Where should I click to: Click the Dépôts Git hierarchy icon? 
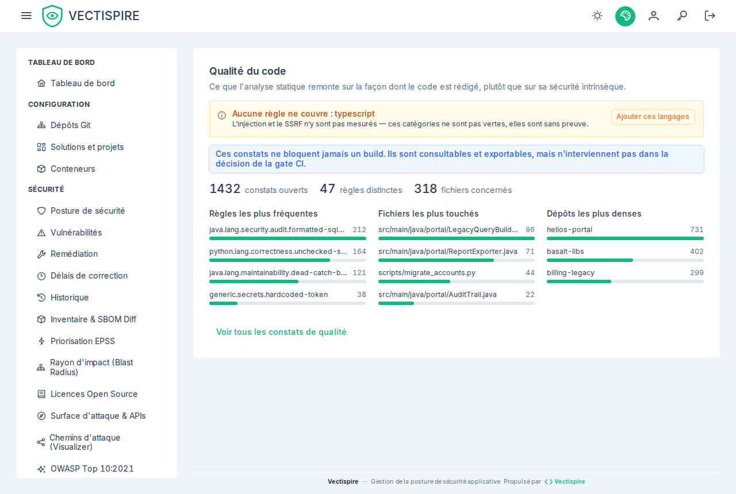(41, 125)
